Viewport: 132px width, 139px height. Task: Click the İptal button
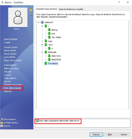pyautogui.click(x=110, y=135)
